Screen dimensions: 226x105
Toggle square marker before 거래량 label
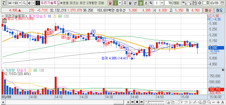[3, 70]
